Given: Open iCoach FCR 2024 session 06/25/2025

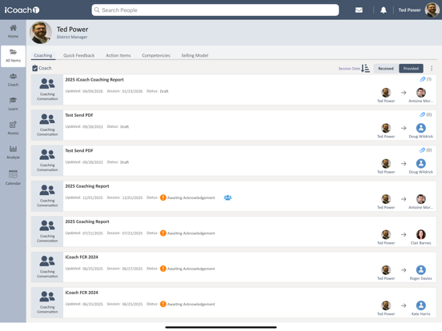Looking at the screenshot, I should click(82, 293).
